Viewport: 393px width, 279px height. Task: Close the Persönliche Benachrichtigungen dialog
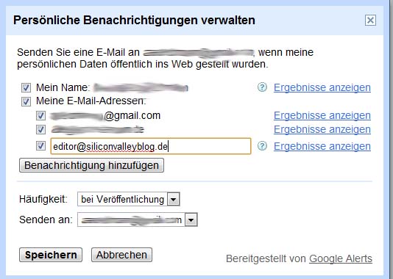tap(370, 21)
